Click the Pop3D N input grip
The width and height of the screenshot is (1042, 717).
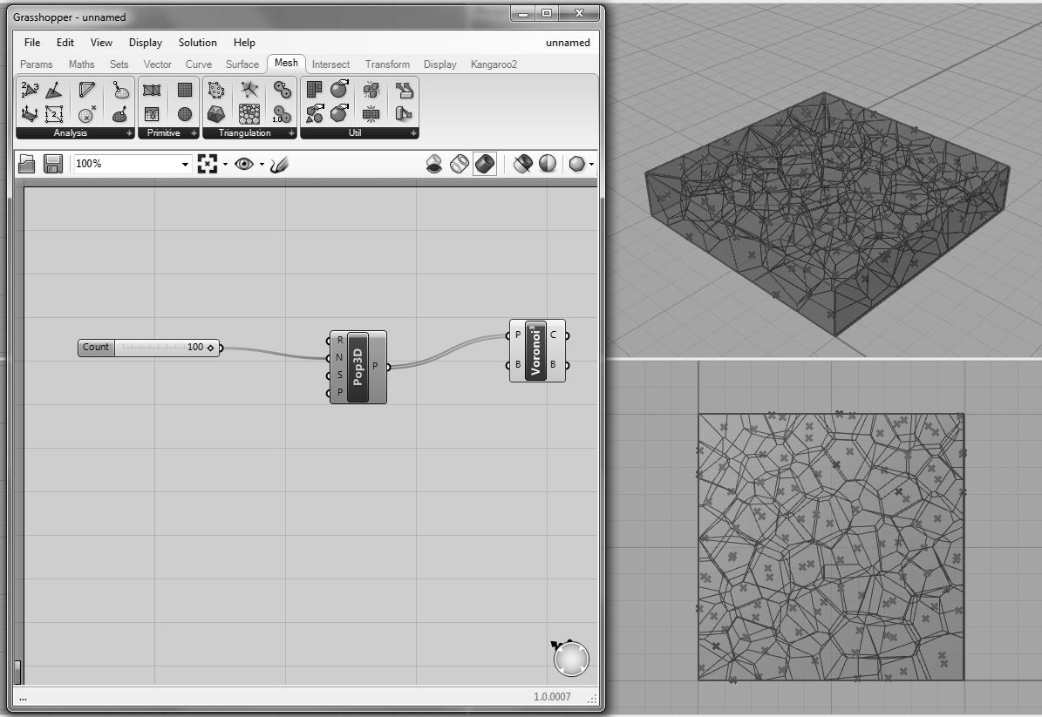click(x=329, y=359)
